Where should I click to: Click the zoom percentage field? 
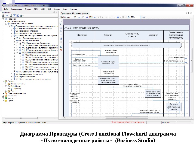coord(135,17)
